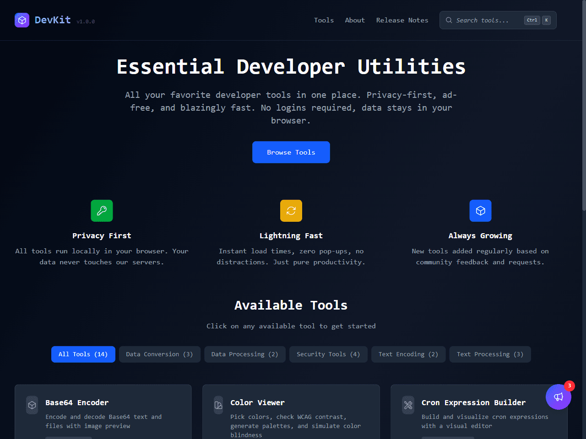Click 'All your favorite developer tools' tagline
586x439 pixels.
tap(291, 108)
